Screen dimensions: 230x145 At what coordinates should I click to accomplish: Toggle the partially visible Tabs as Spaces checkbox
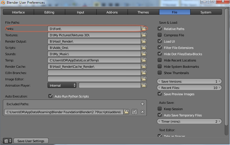(x=160, y=136)
